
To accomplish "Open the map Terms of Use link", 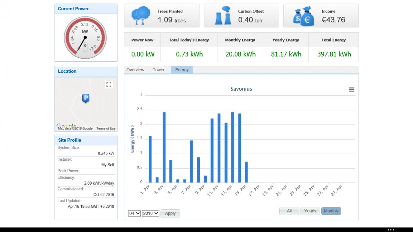I will click(106, 128).
